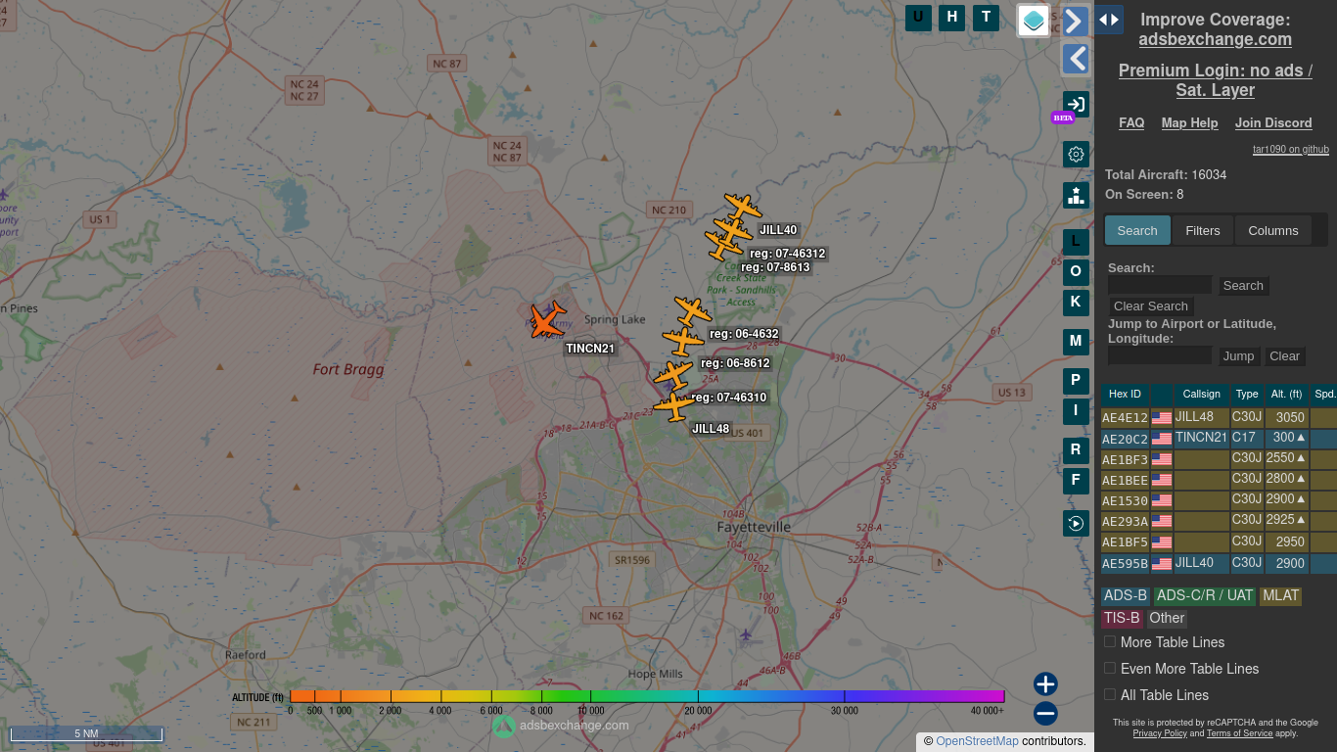Select the TINCN21 C17 aircraft icon
This screenshot has width=1337, height=752.
coord(547,320)
